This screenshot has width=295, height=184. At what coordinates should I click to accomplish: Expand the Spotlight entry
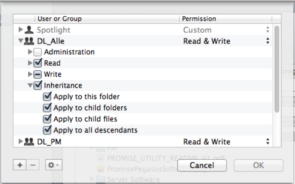coord(21,30)
